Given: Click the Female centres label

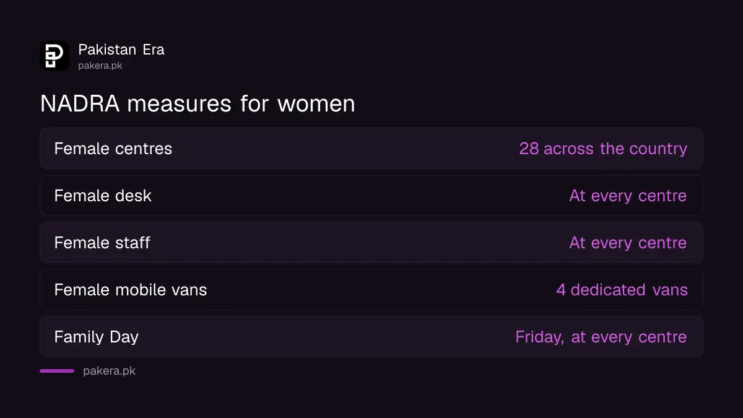Looking at the screenshot, I should tap(113, 149).
